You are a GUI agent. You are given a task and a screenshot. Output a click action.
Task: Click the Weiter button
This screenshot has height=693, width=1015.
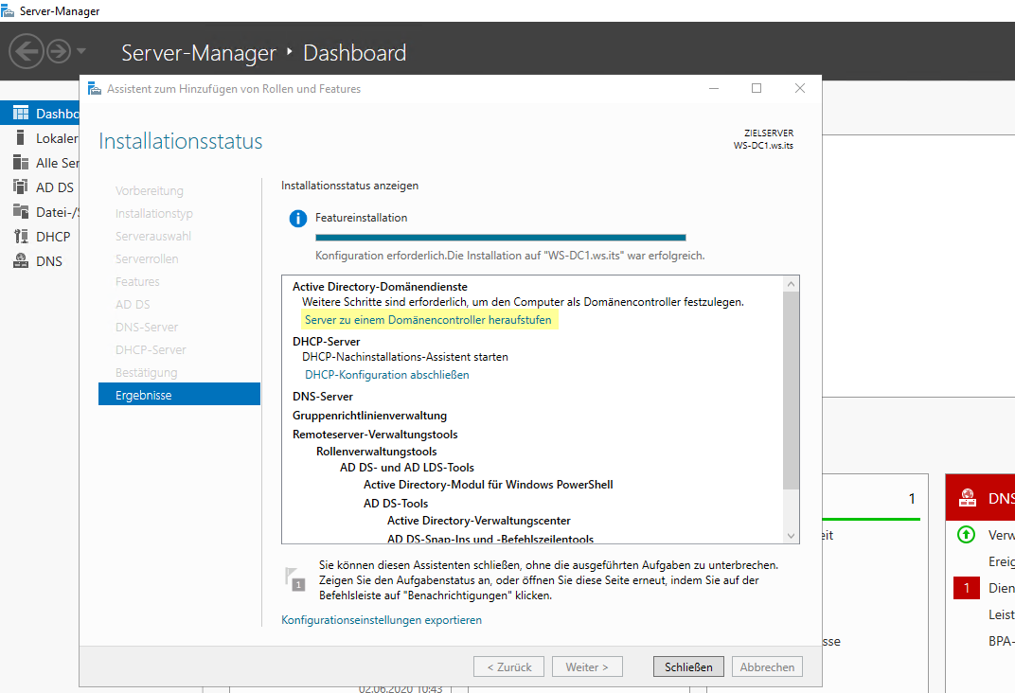587,666
